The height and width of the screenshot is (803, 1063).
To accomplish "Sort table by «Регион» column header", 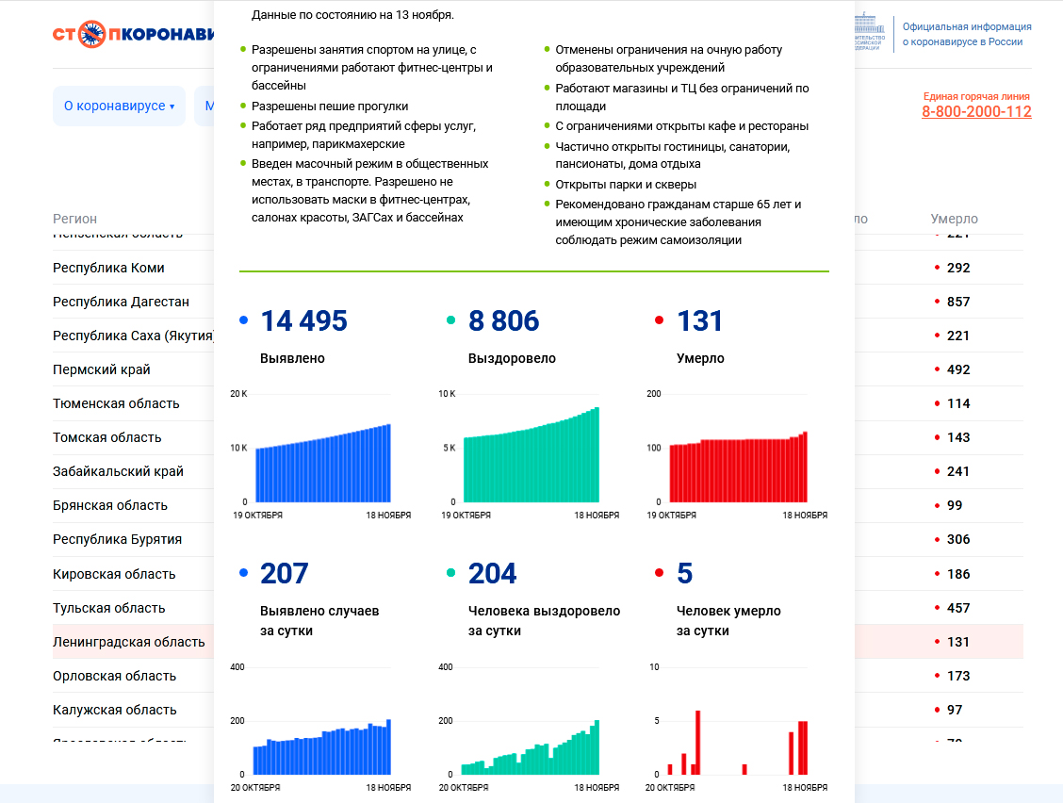I will pyautogui.click(x=74, y=219).
